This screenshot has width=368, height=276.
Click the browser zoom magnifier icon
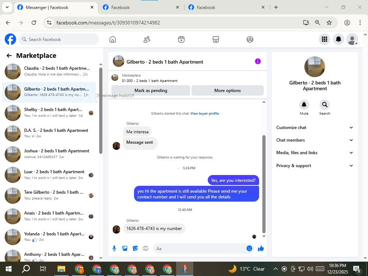(x=318, y=23)
